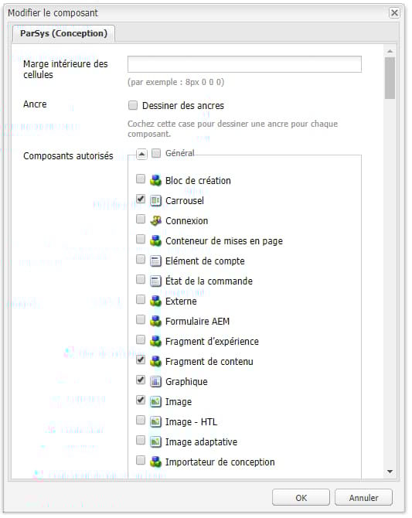The height and width of the screenshot is (518, 412).
Task: Click the scrollbar down arrow
Action: (x=390, y=472)
